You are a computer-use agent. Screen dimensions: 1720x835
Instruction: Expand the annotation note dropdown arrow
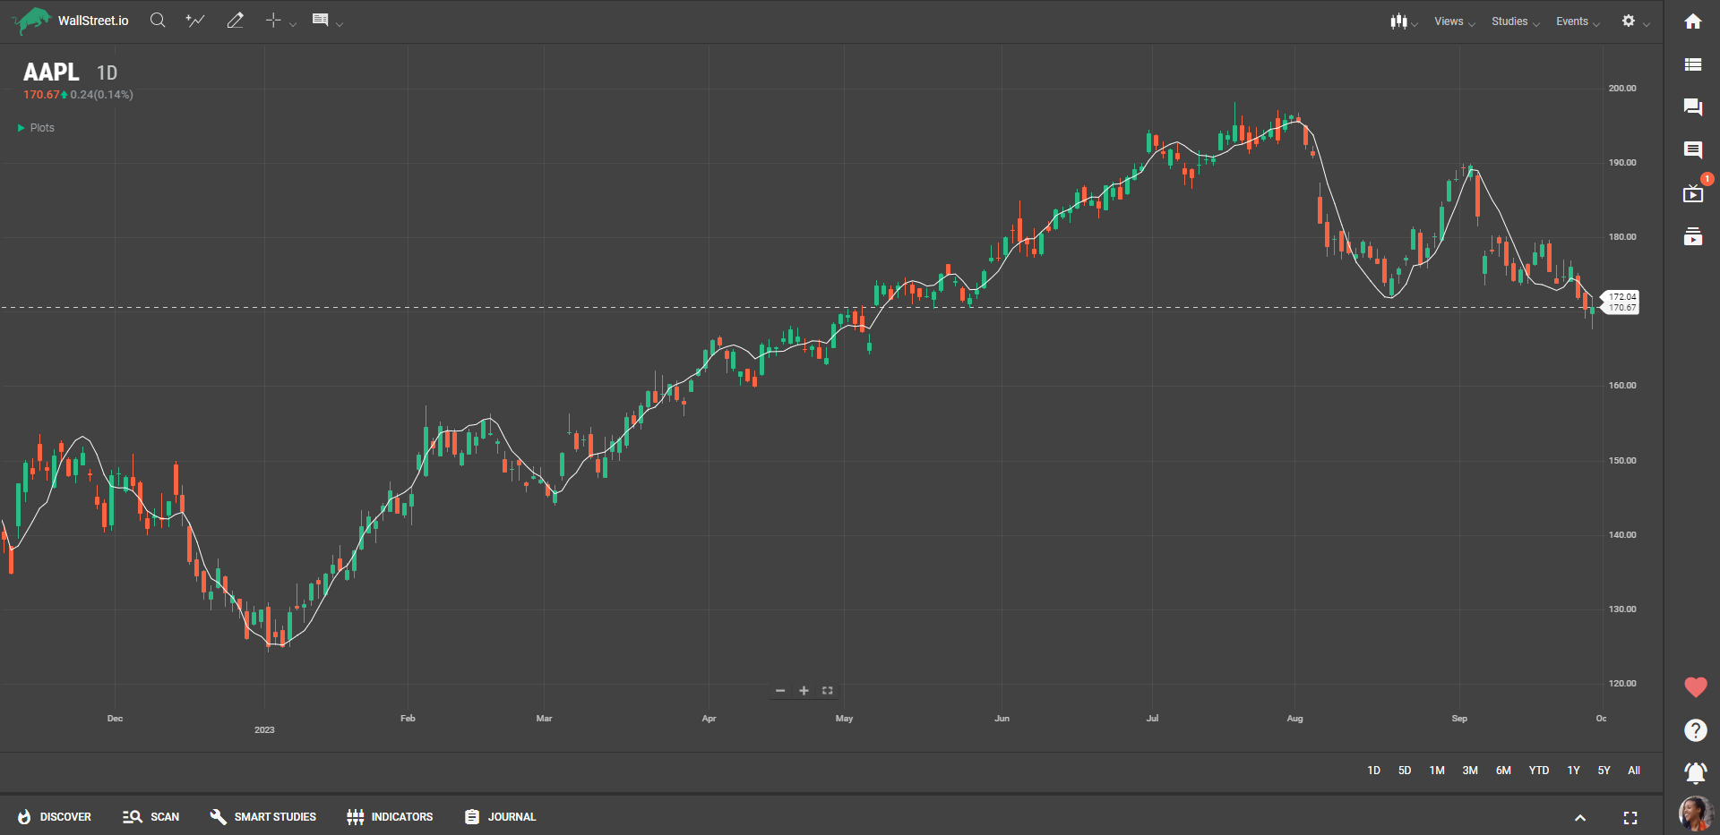tap(340, 24)
